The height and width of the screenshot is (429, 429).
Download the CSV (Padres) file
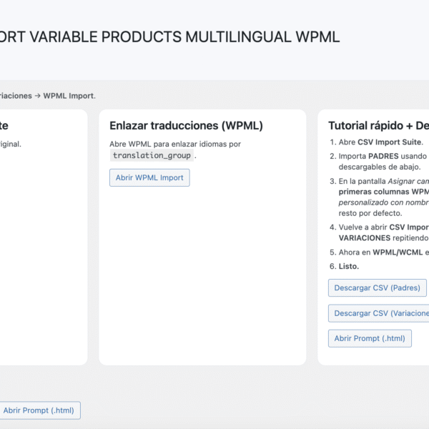377,288
